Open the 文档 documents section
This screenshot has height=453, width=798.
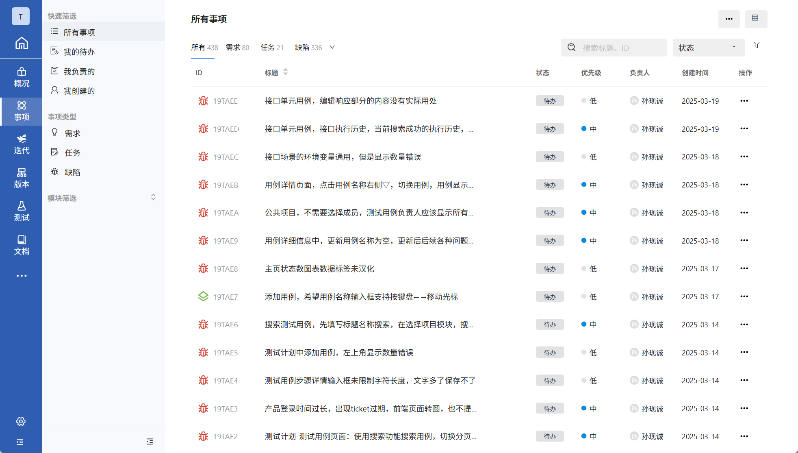click(x=21, y=245)
